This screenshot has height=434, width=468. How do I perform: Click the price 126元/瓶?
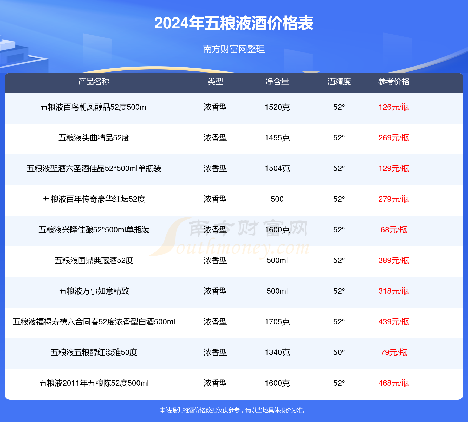394,107
